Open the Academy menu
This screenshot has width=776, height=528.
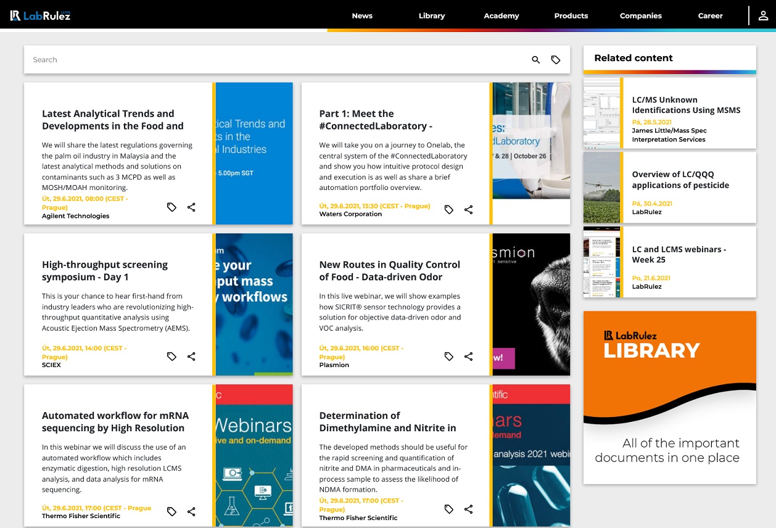502,15
